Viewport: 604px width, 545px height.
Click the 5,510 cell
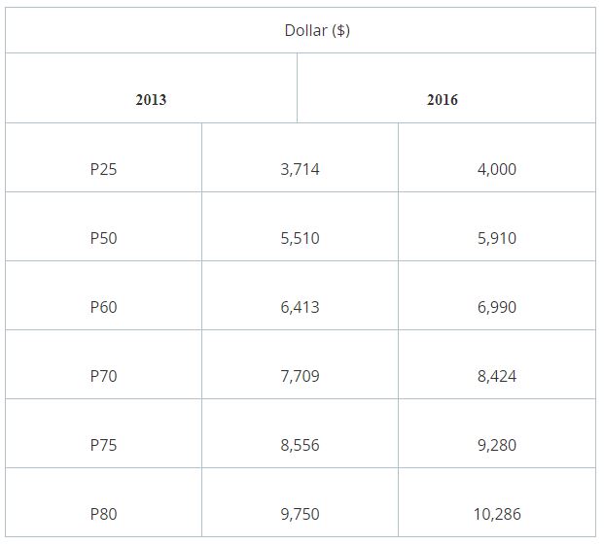(300, 226)
